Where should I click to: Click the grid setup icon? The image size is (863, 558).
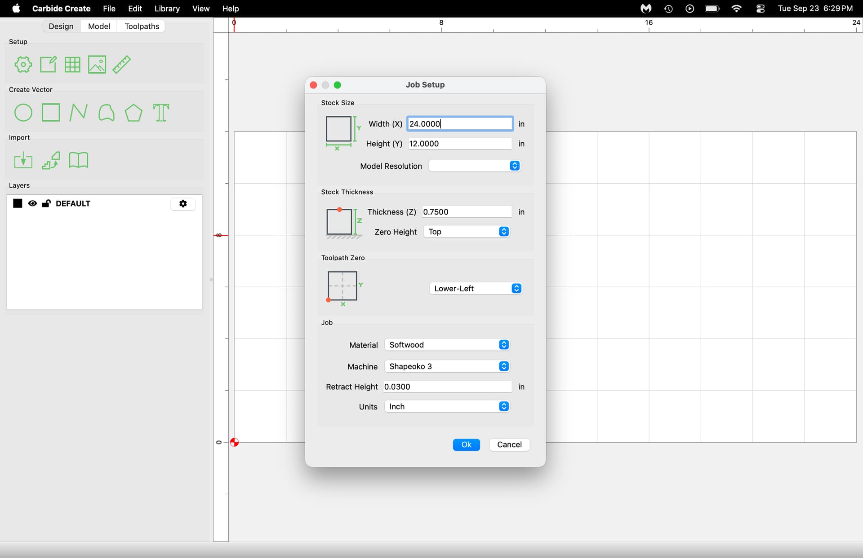coord(72,65)
